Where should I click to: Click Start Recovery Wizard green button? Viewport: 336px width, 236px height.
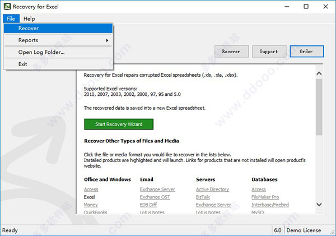[119, 124]
